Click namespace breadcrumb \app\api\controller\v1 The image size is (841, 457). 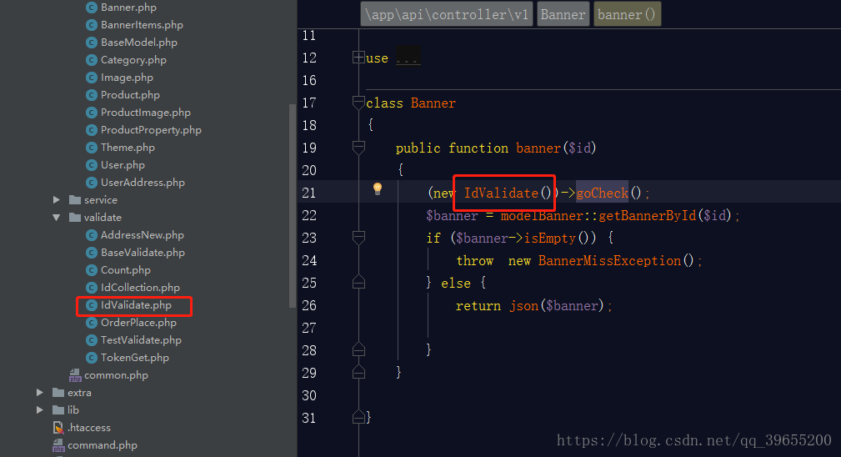pyautogui.click(x=447, y=14)
